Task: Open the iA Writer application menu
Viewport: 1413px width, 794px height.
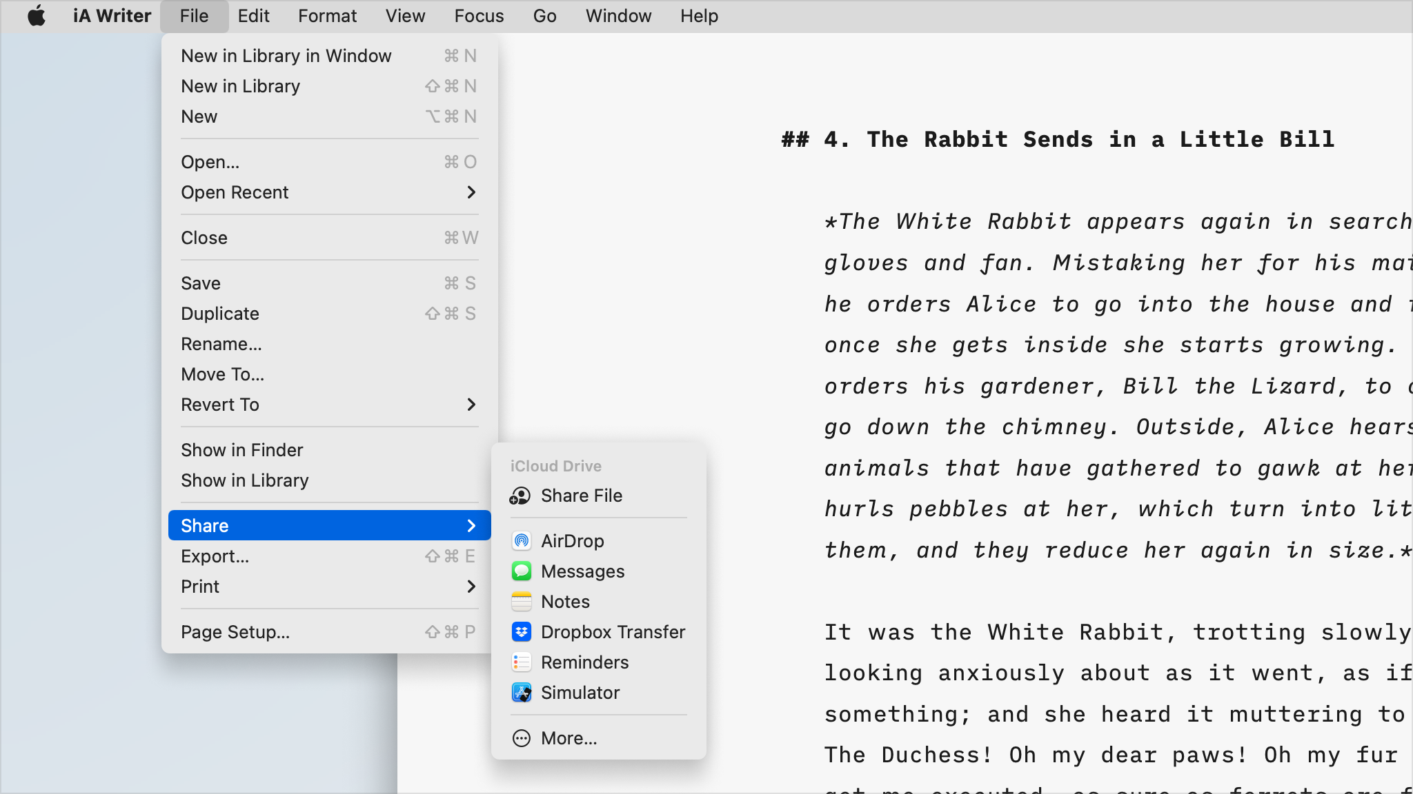Action: 112,16
